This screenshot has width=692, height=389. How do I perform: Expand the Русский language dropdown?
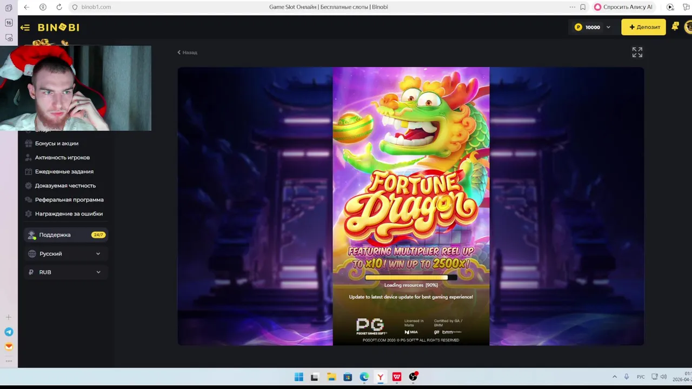tap(65, 253)
